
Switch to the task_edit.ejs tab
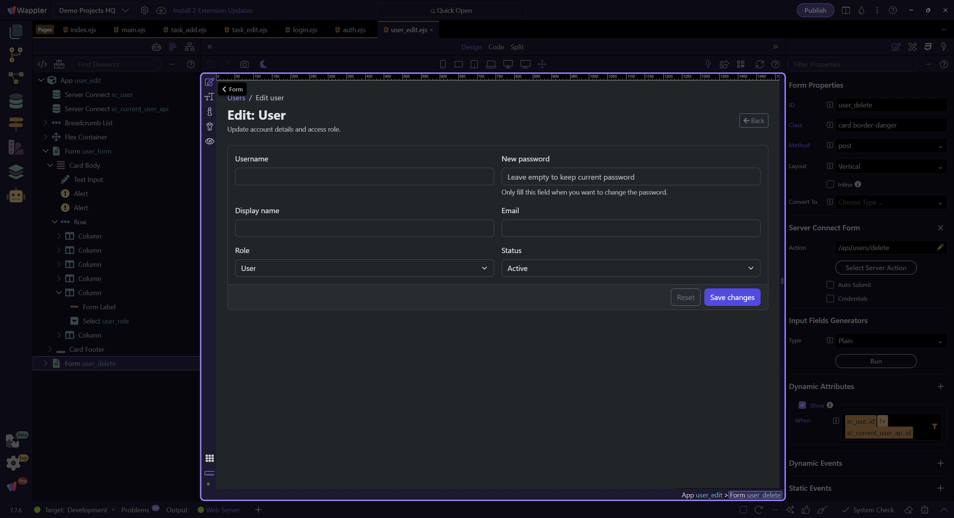point(249,30)
